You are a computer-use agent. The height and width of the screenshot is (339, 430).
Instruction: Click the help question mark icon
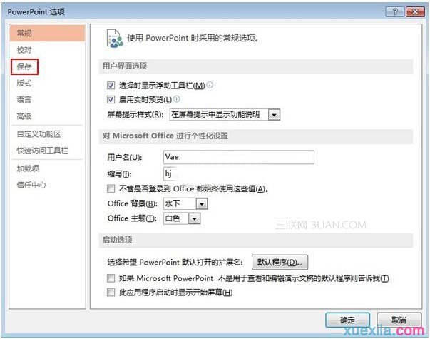tap(394, 11)
